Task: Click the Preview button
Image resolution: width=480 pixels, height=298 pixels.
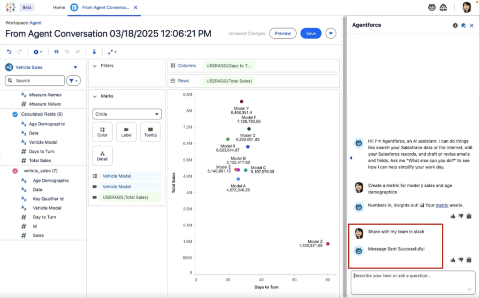Action: pos(283,33)
